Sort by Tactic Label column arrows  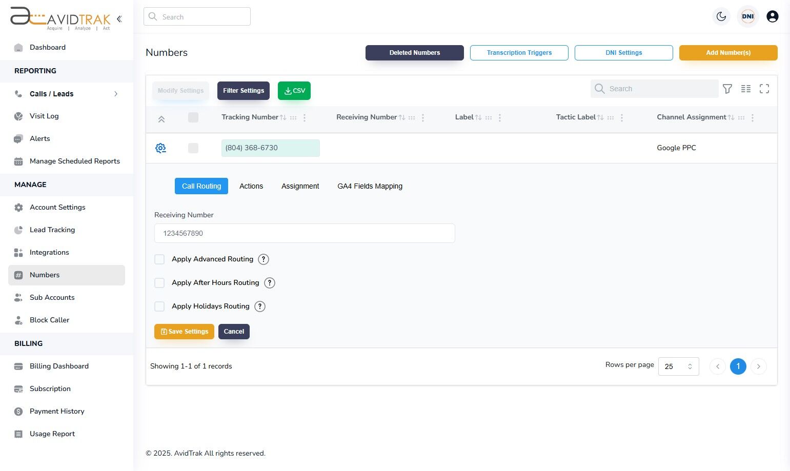pyautogui.click(x=600, y=117)
